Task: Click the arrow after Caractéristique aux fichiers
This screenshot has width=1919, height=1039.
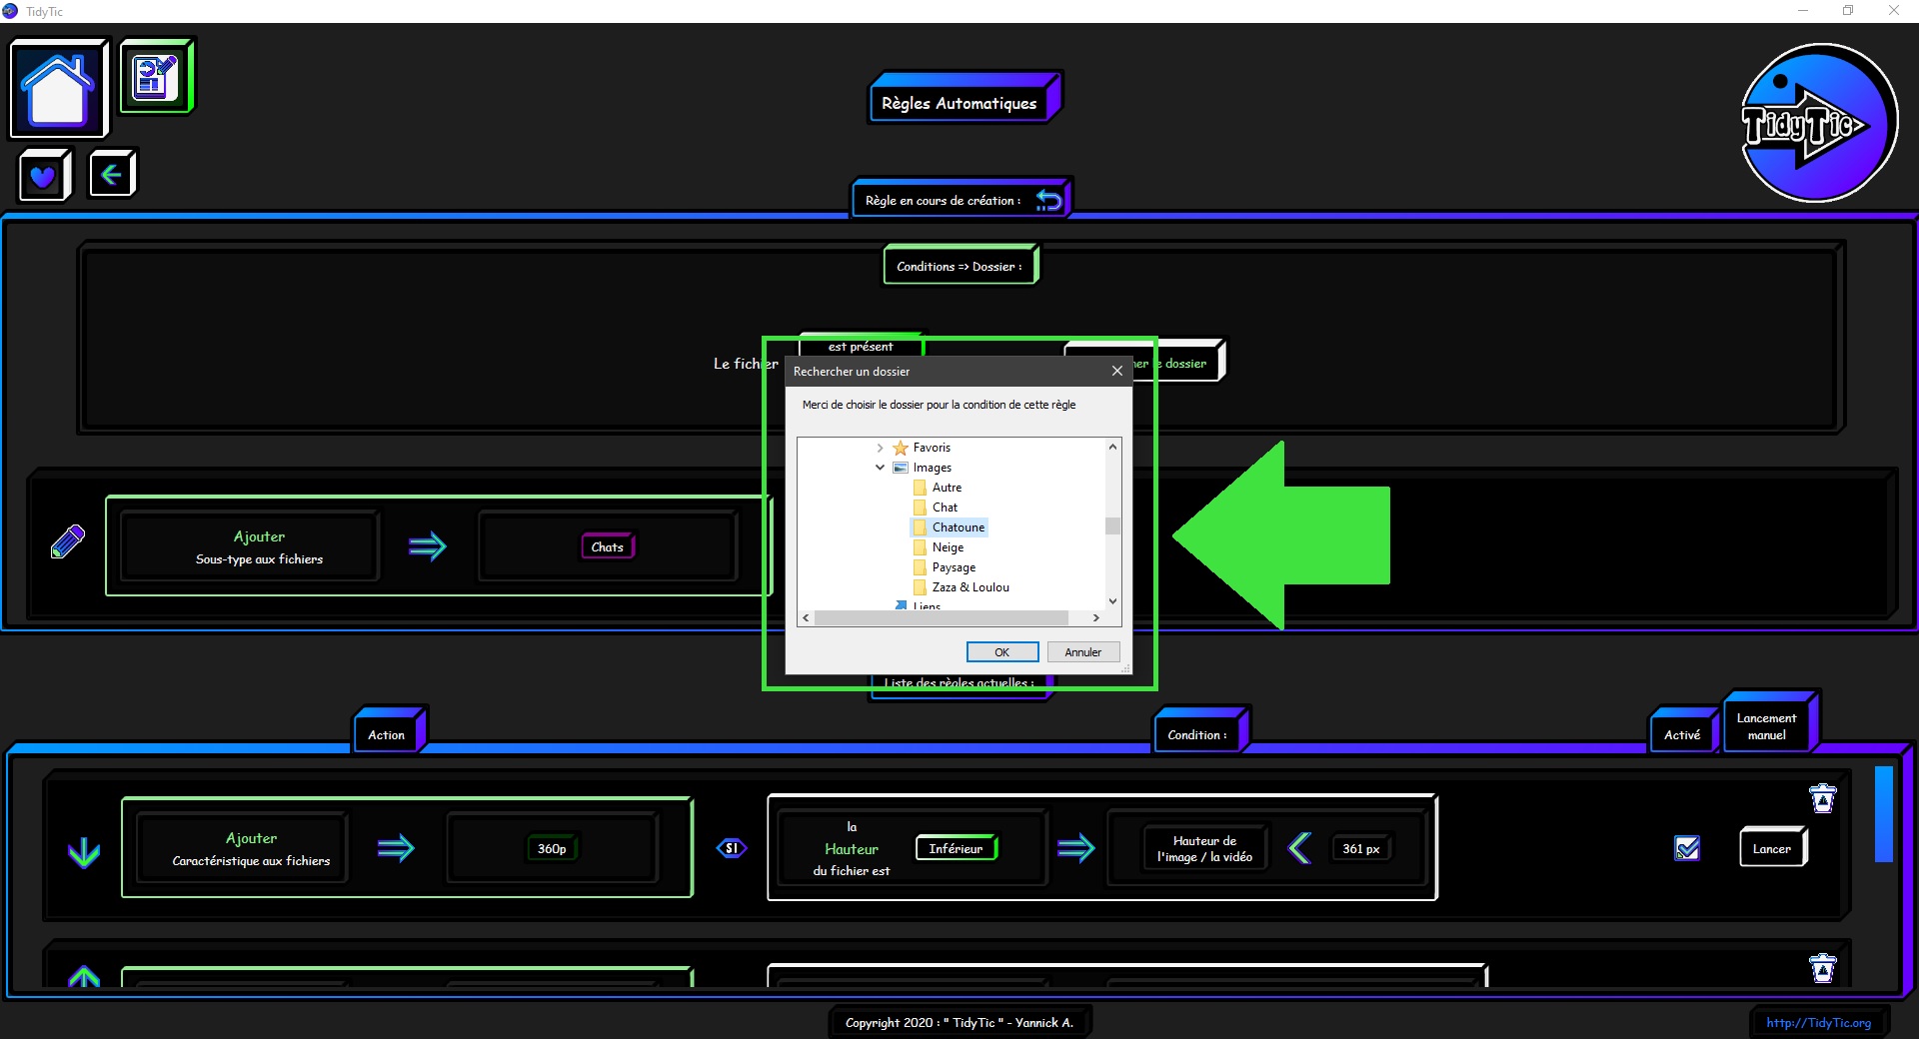Action: point(396,848)
